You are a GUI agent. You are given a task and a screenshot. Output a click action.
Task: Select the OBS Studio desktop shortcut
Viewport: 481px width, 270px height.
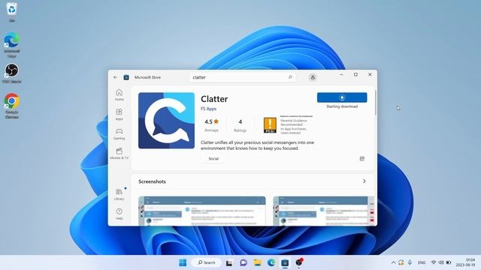(12, 73)
